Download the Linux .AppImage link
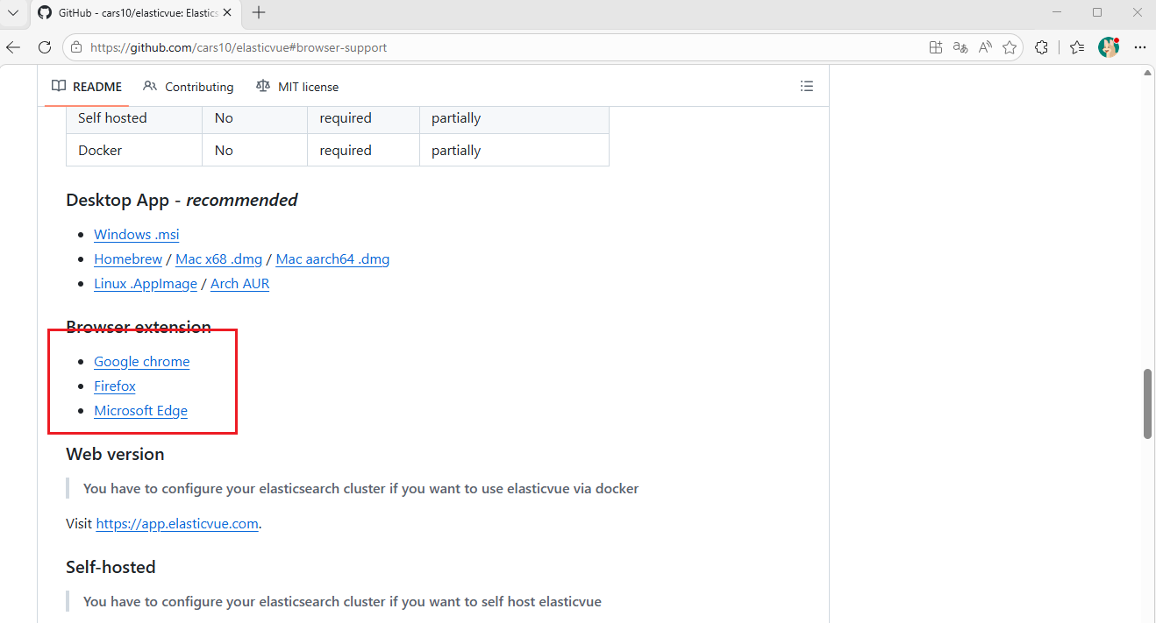Image resolution: width=1156 pixels, height=623 pixels. (x=146, y=283)
